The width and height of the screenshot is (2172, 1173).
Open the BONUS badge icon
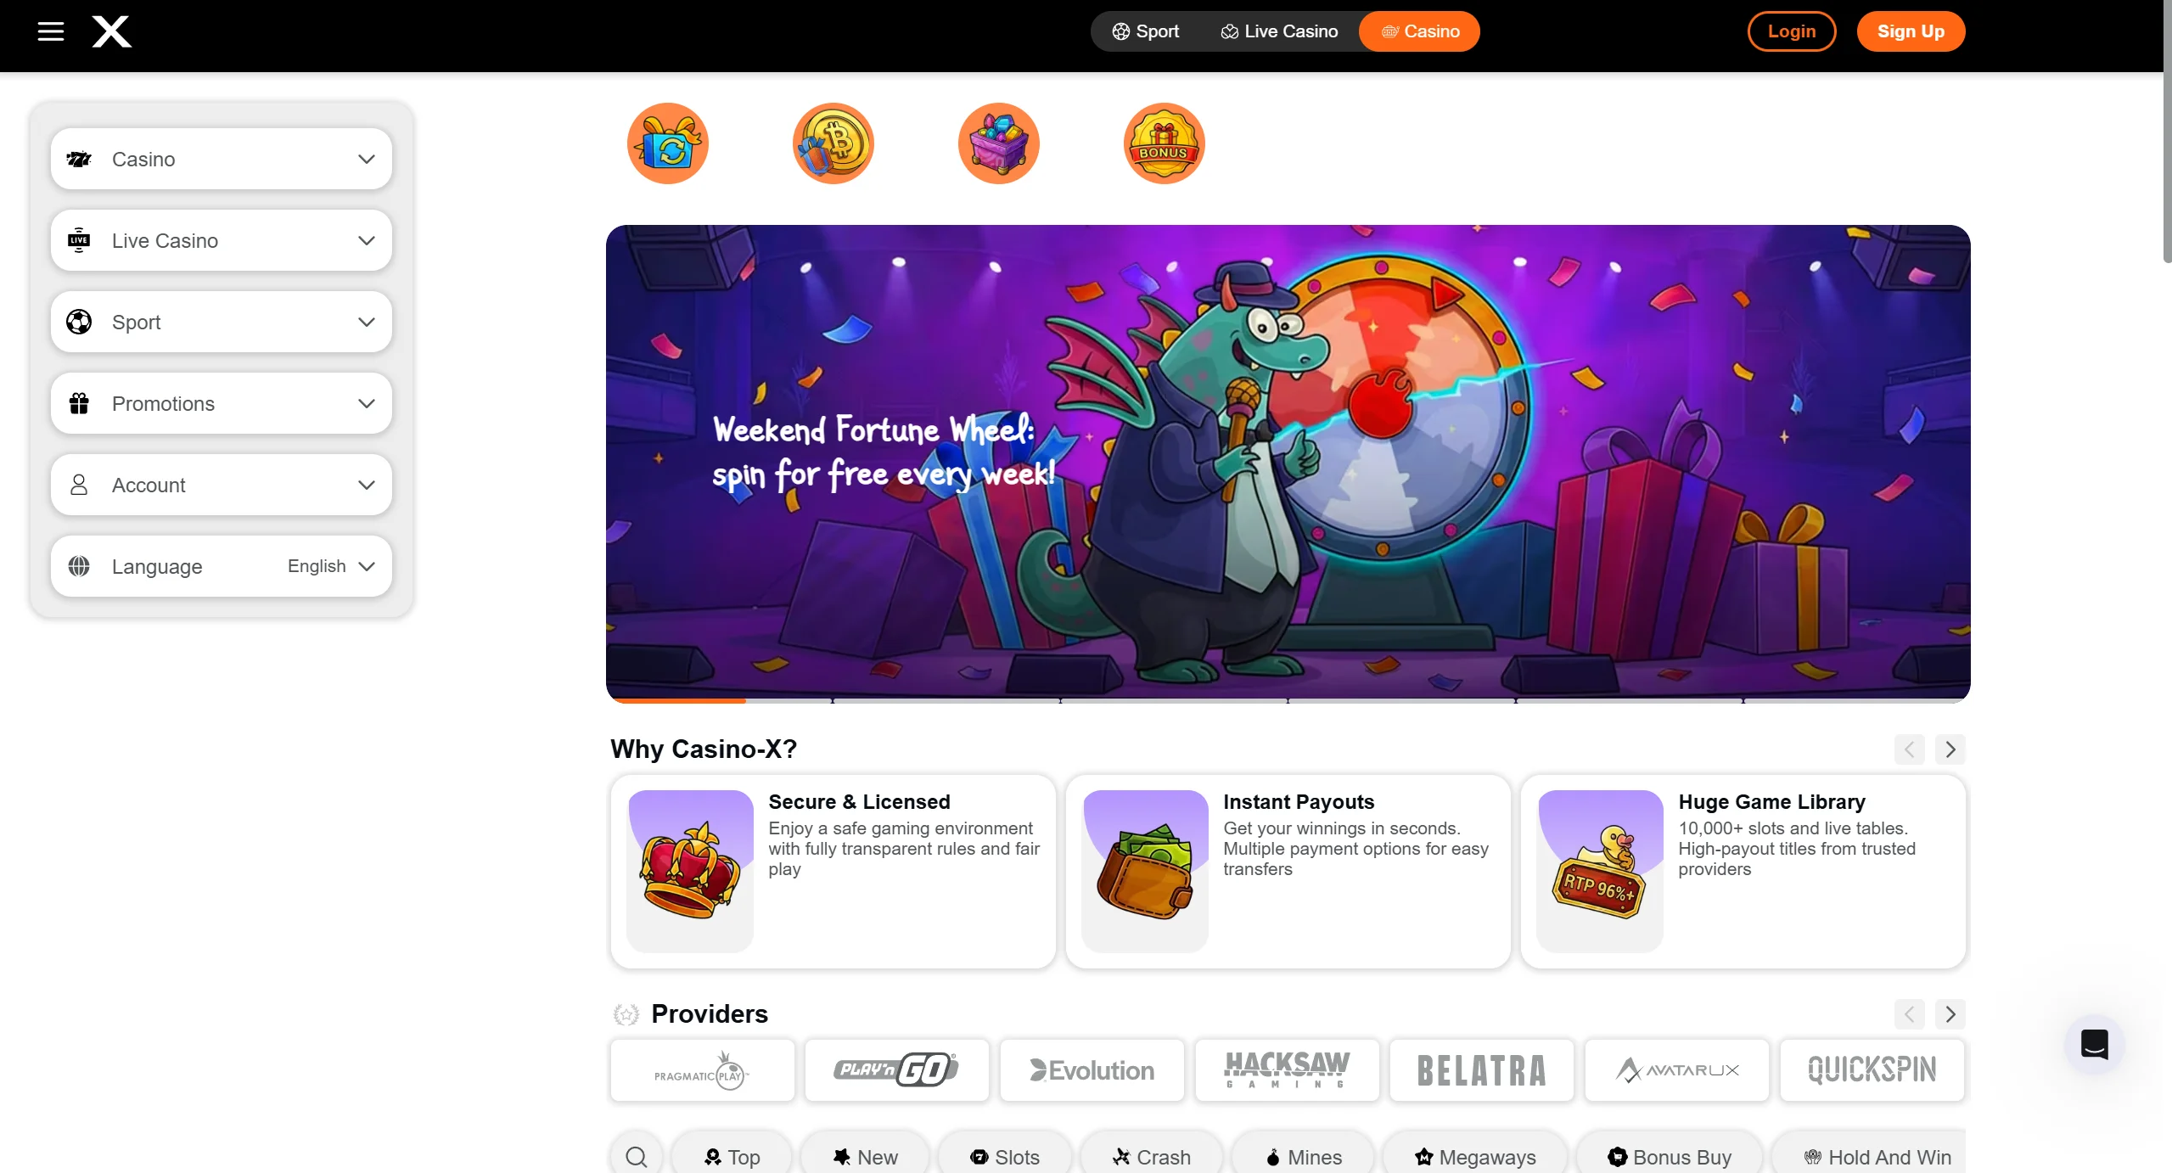tap(1164, 143)
